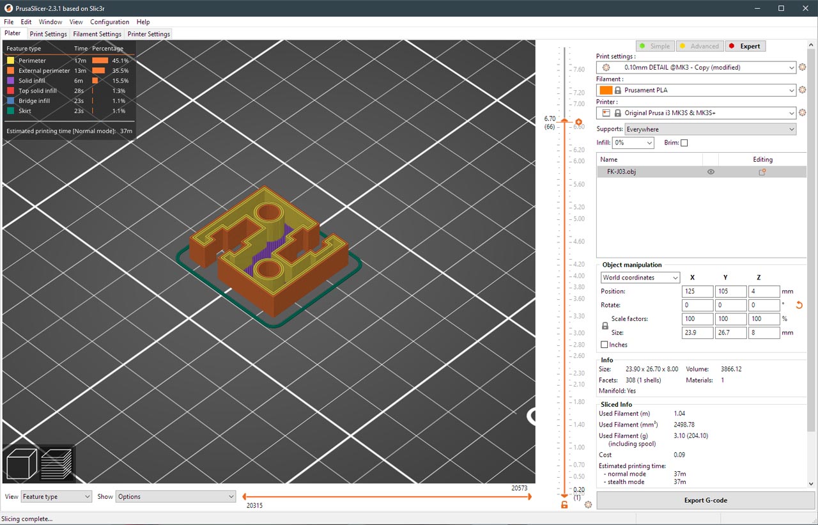Open View dropdown showing Feature type
Image resolution: width=818 pixels, height=525 pixels.
tap(57, 496)
